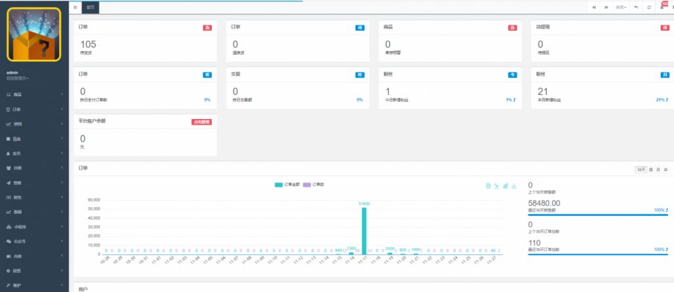Click the refresh icon in top bar
Viewport: 674px width, 292px height.
[649, 7]
